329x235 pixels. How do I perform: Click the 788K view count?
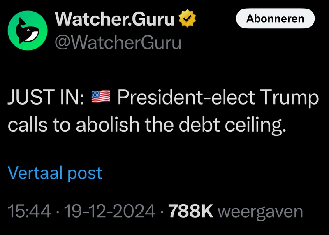191,212
